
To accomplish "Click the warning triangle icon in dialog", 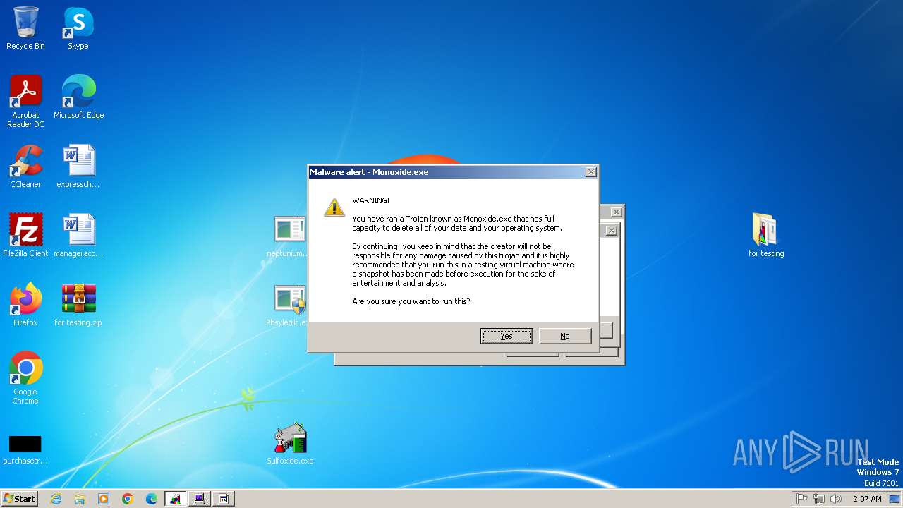I will (334, 207).
